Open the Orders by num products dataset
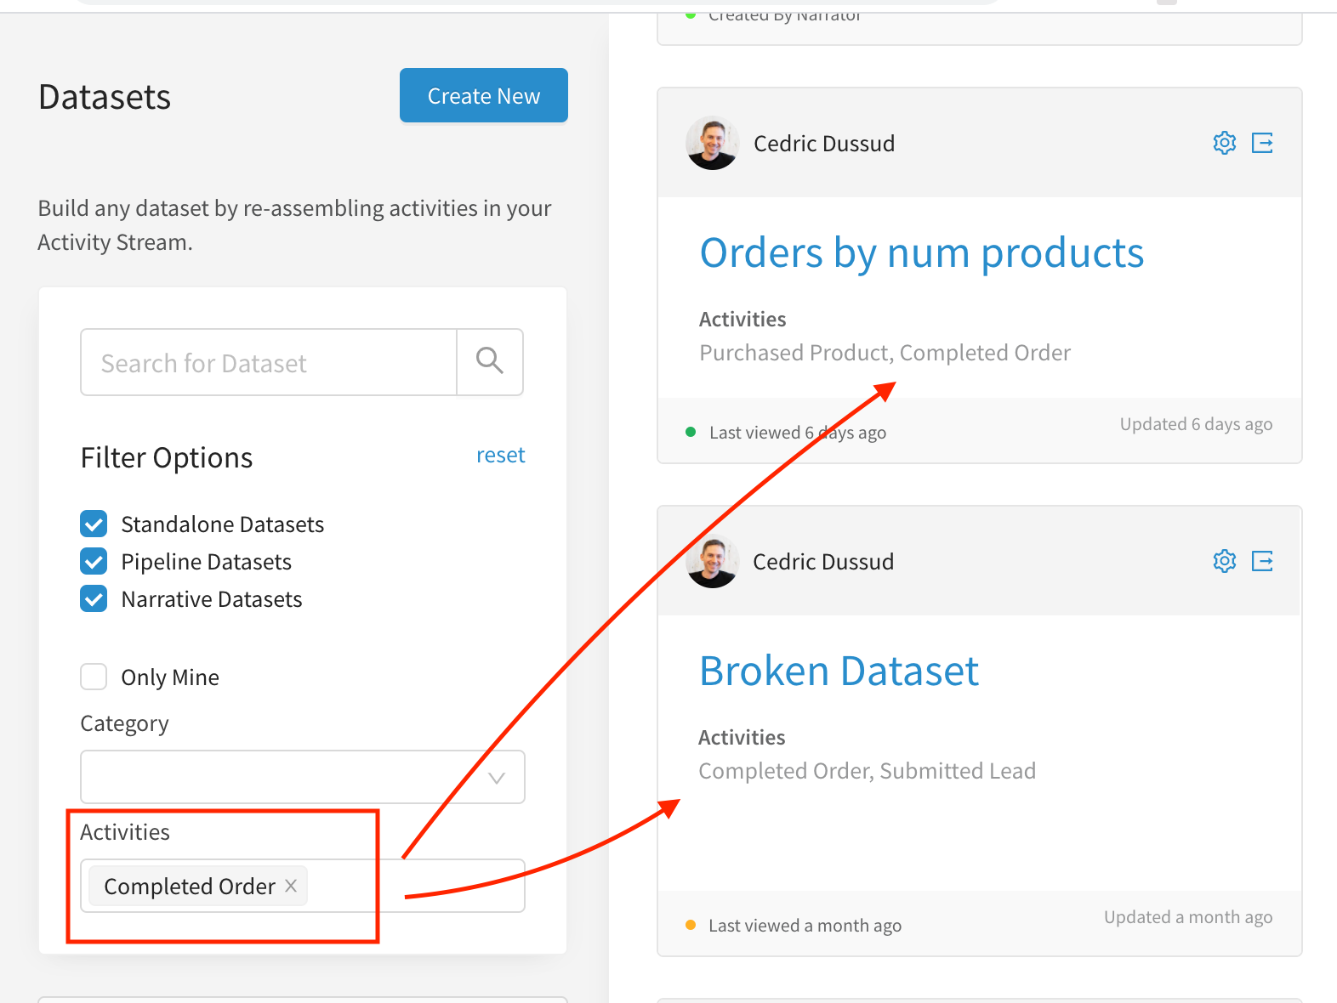 [922, 253]
